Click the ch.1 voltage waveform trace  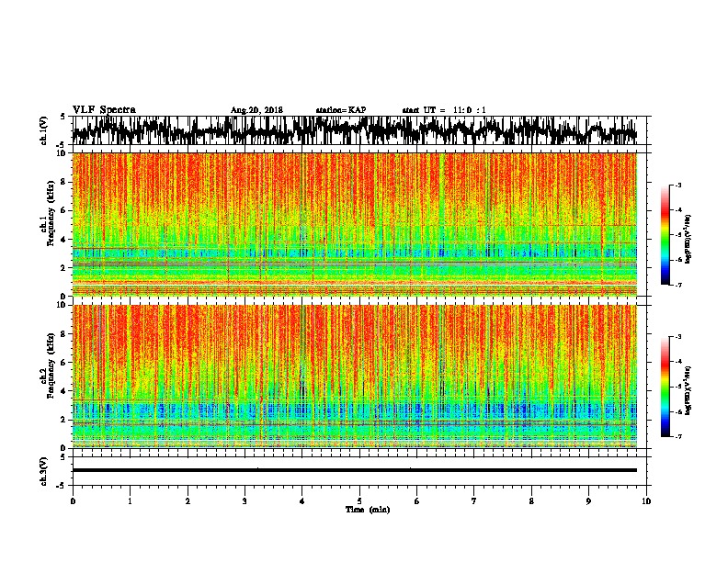click(x=354, y=130)
